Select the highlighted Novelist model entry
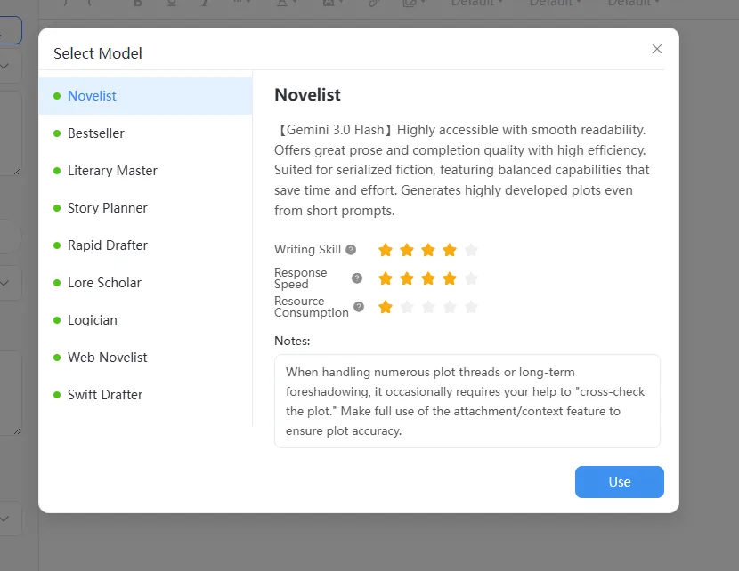Viewport: 739px width, 571px height. [146, 96]
